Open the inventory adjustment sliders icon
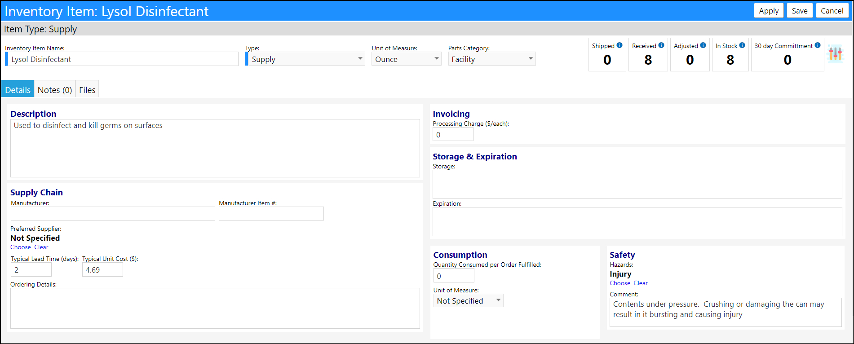Viewport: 854px width, 344px height. click(x=836, y=54)
